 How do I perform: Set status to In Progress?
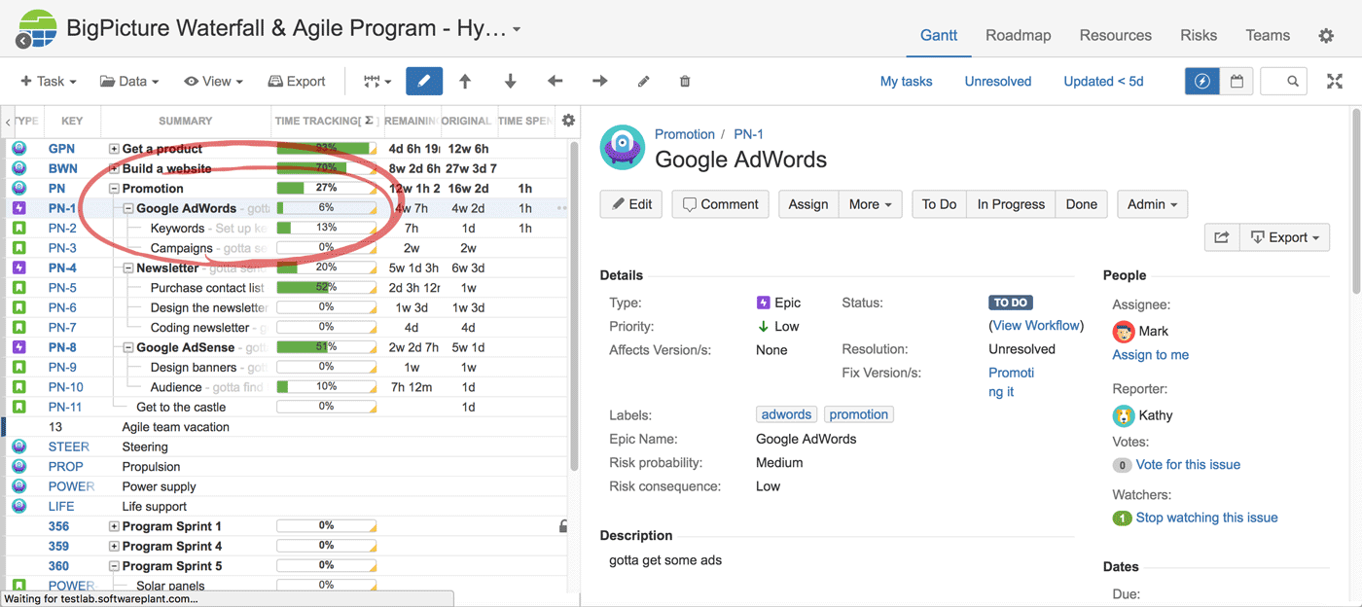click(x=1011, y=204)
